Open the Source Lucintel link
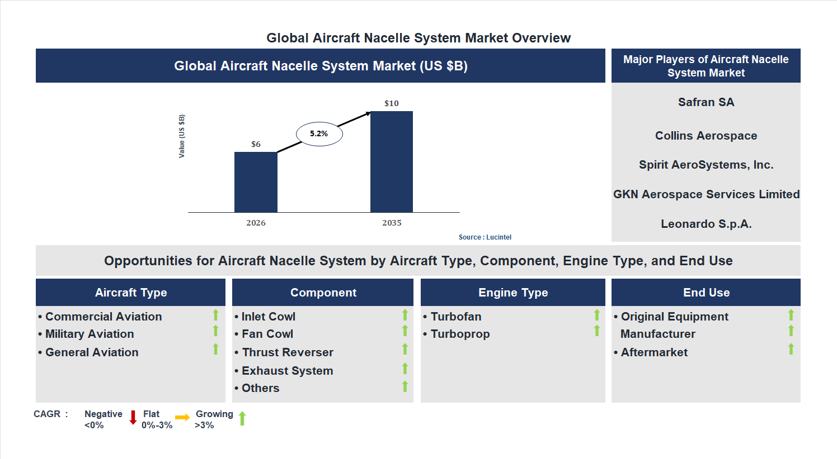Viewport: 837px width, 459px height. [x=484, y=237]
